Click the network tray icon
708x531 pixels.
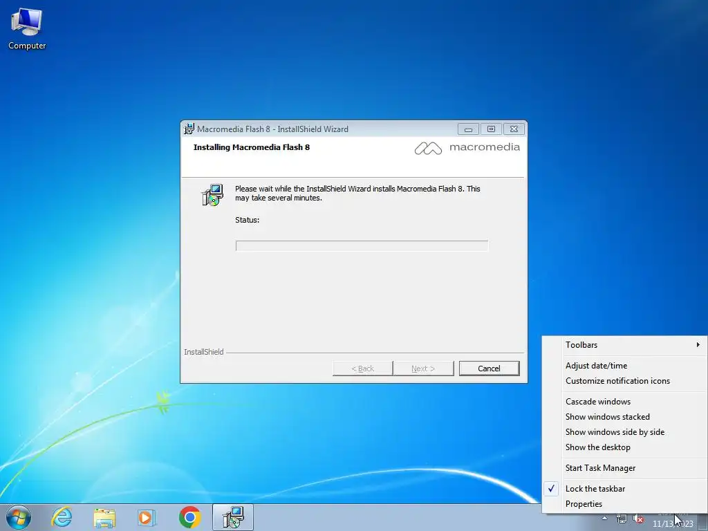click(x=622, y=519)
